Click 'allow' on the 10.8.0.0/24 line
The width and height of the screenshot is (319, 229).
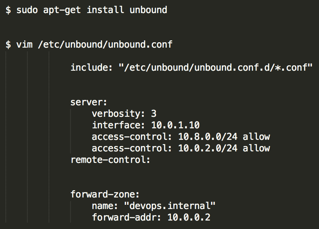click(x=256, y=137)
